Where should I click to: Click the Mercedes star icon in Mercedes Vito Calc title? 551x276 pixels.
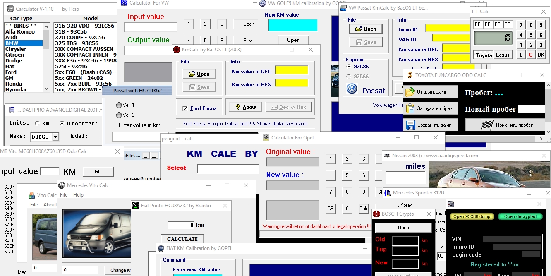(x=62, y=185)
